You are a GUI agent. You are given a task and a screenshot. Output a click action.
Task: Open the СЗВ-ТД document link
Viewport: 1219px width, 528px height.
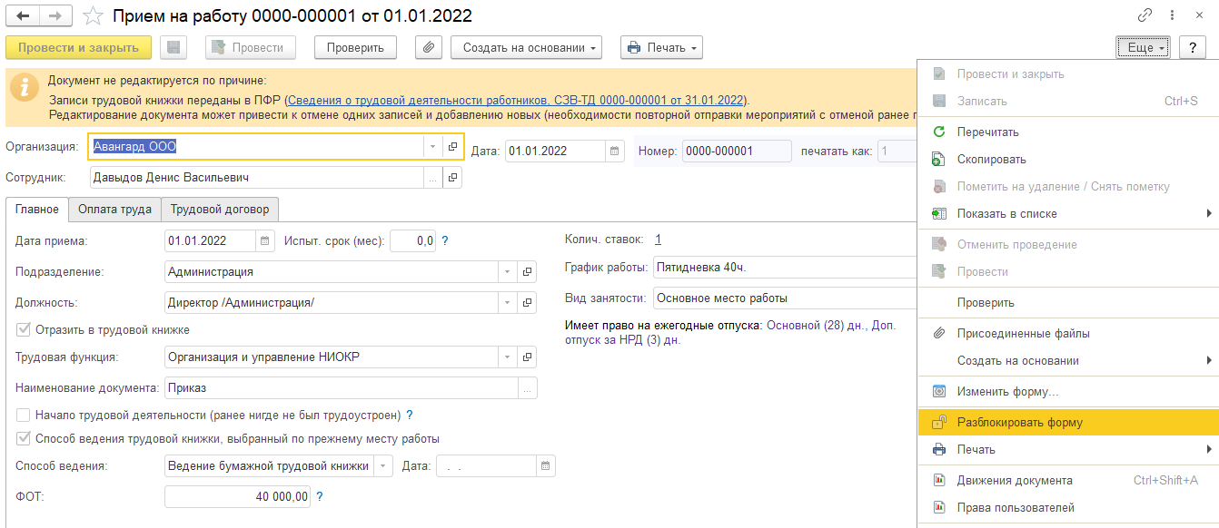516,100
